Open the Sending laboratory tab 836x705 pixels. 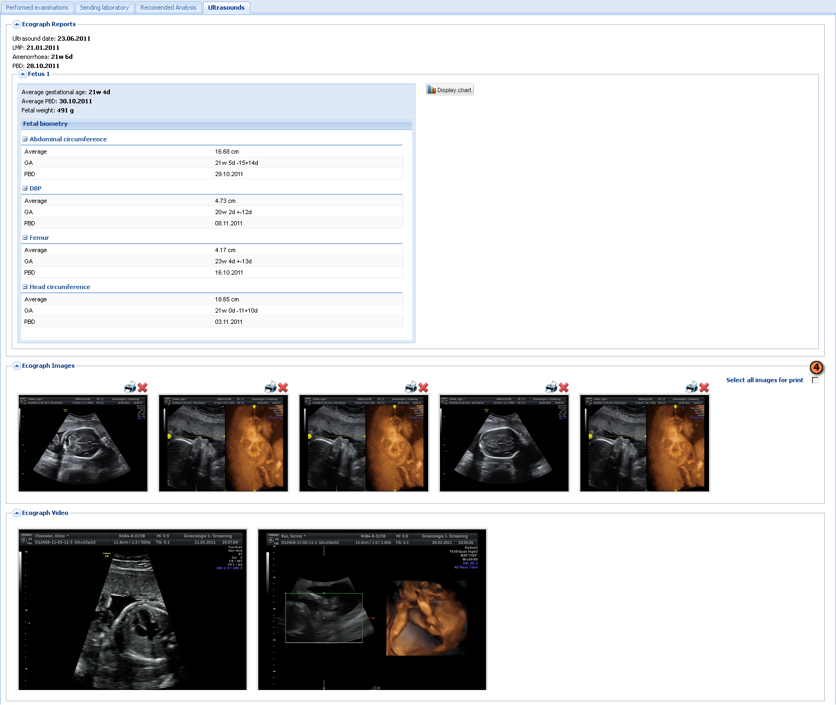pyautogui.click(x=104, y=7)
